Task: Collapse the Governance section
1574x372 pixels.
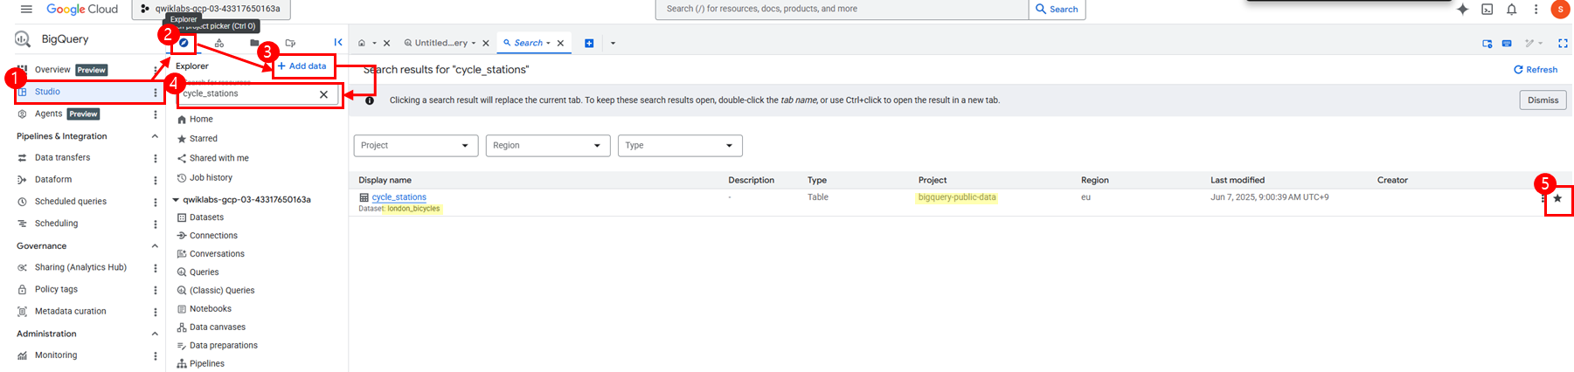Action: (155, 246)
